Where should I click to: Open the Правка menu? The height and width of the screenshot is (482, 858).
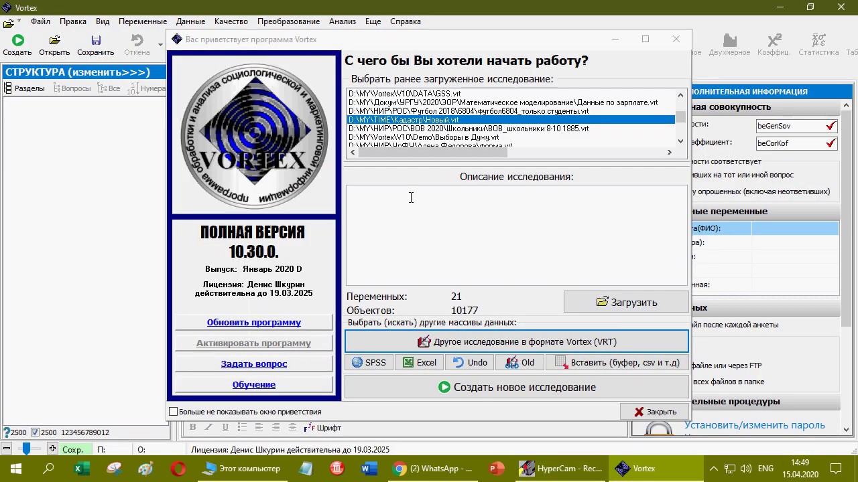[x=73, y=21]
